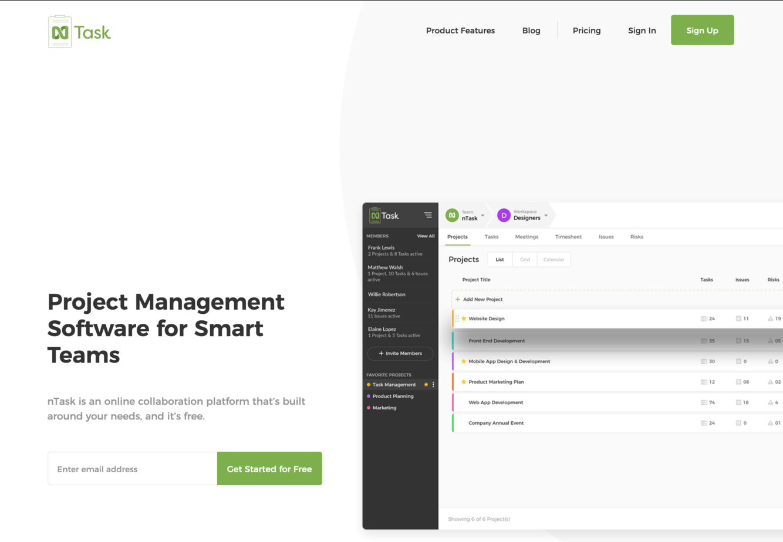The width and height of the screenshot is (783, 542).
Task: Switch to the Timesheet tab
Action: 568,237
